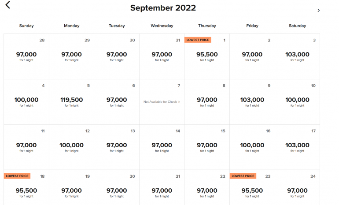Viewport: 339px width, 205px height.
Task: Select September 9 for 103,000 points
Action: (x=252, y=102)
